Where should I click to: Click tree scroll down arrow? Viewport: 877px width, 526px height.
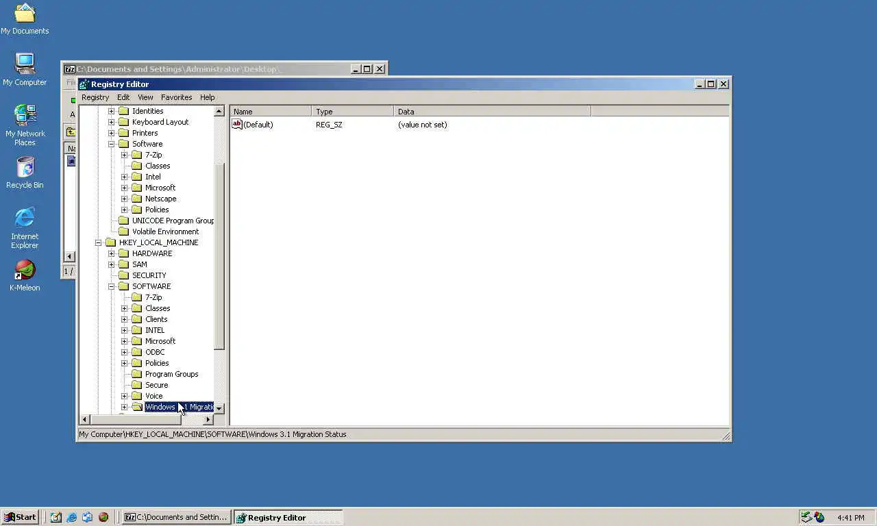point(219,408)
